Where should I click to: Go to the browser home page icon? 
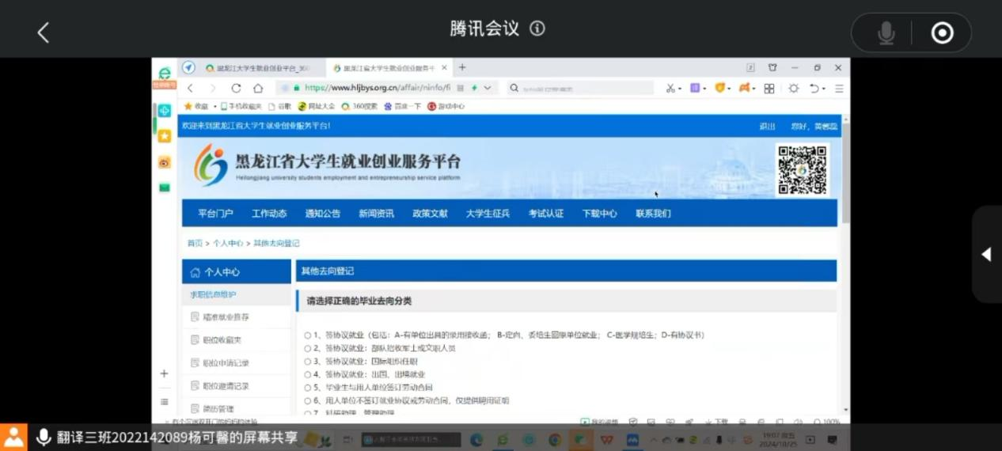click(258, 88)
